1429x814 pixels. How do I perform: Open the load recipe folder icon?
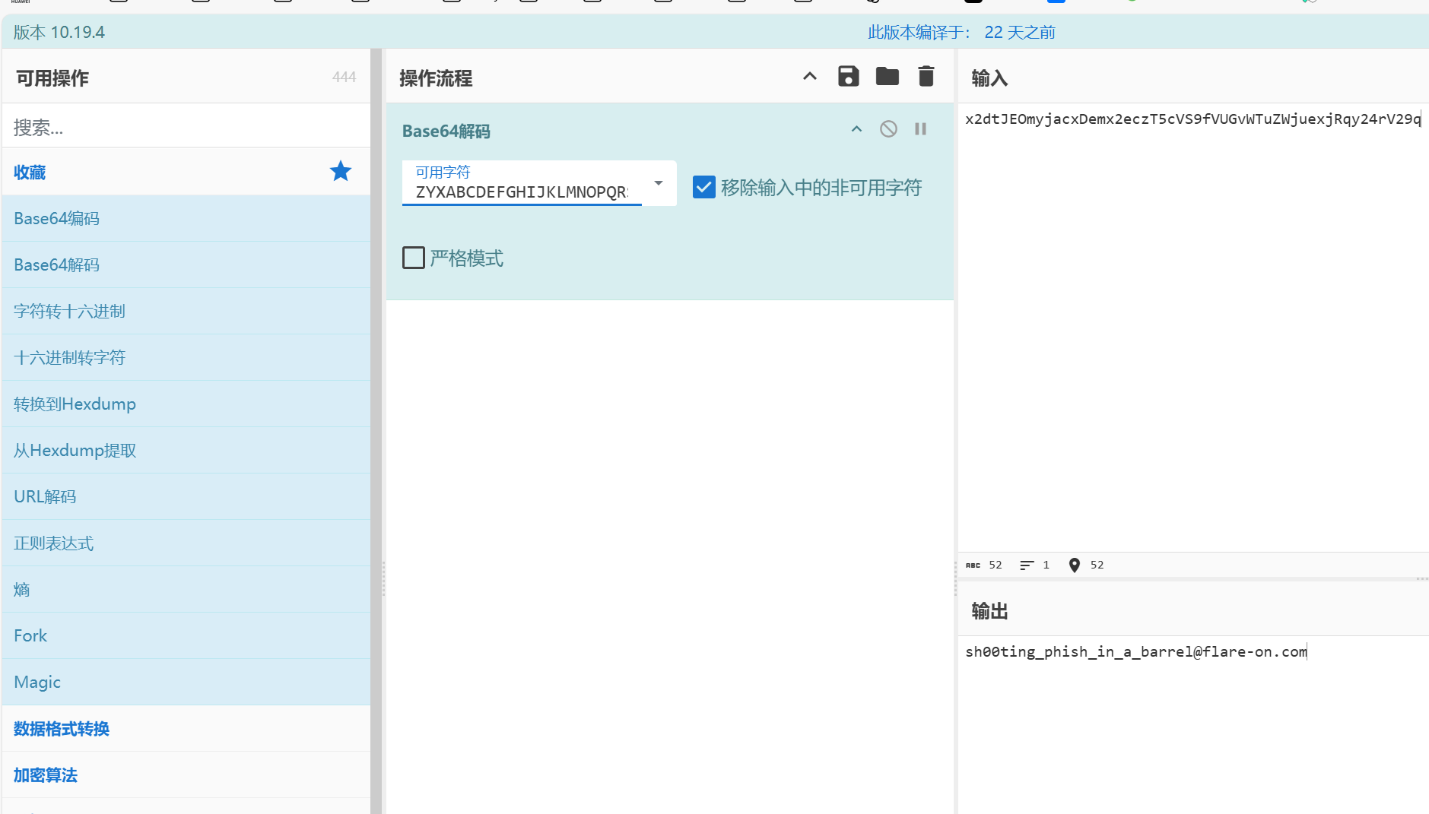tap(887, 77)
